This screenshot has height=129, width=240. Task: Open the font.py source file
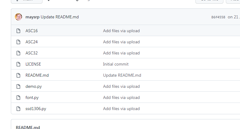[32, 97]
